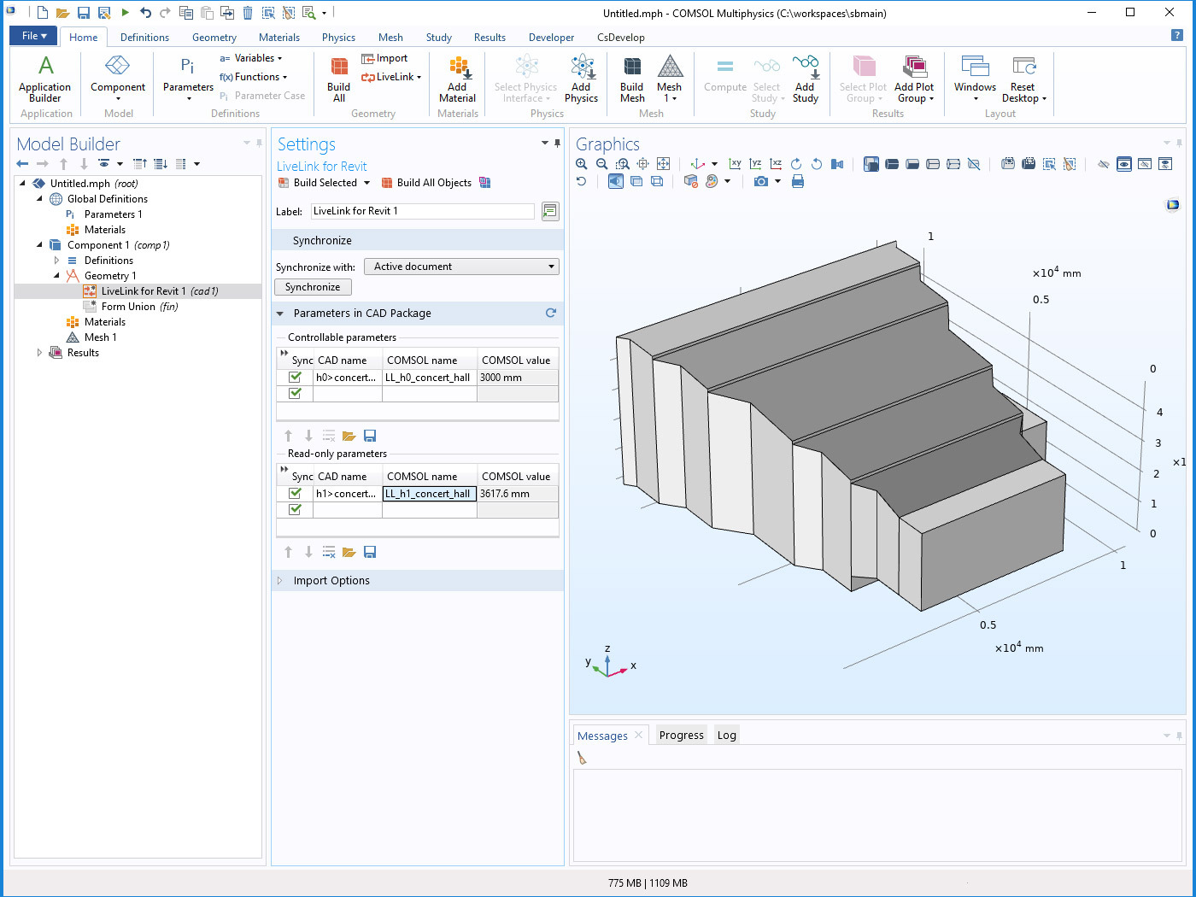Image resolution: width=1196 pixels, height=897 pixels.
Task: Toggle the Sync checkbox for h1 read-only parameter
Action: 294,493
